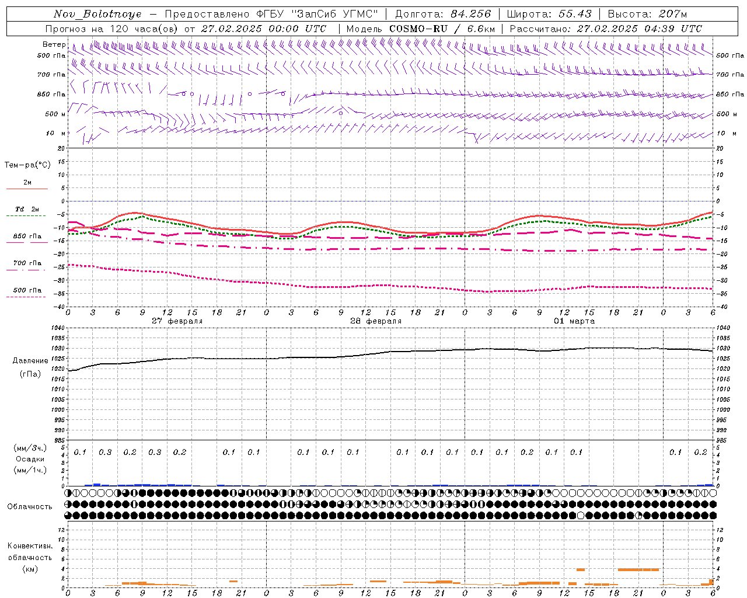The height and width of the screenshot is (598, 747).
Task: Click the 700 гПа dash-dot legend line sample
Action: click(x=26, y=270)
